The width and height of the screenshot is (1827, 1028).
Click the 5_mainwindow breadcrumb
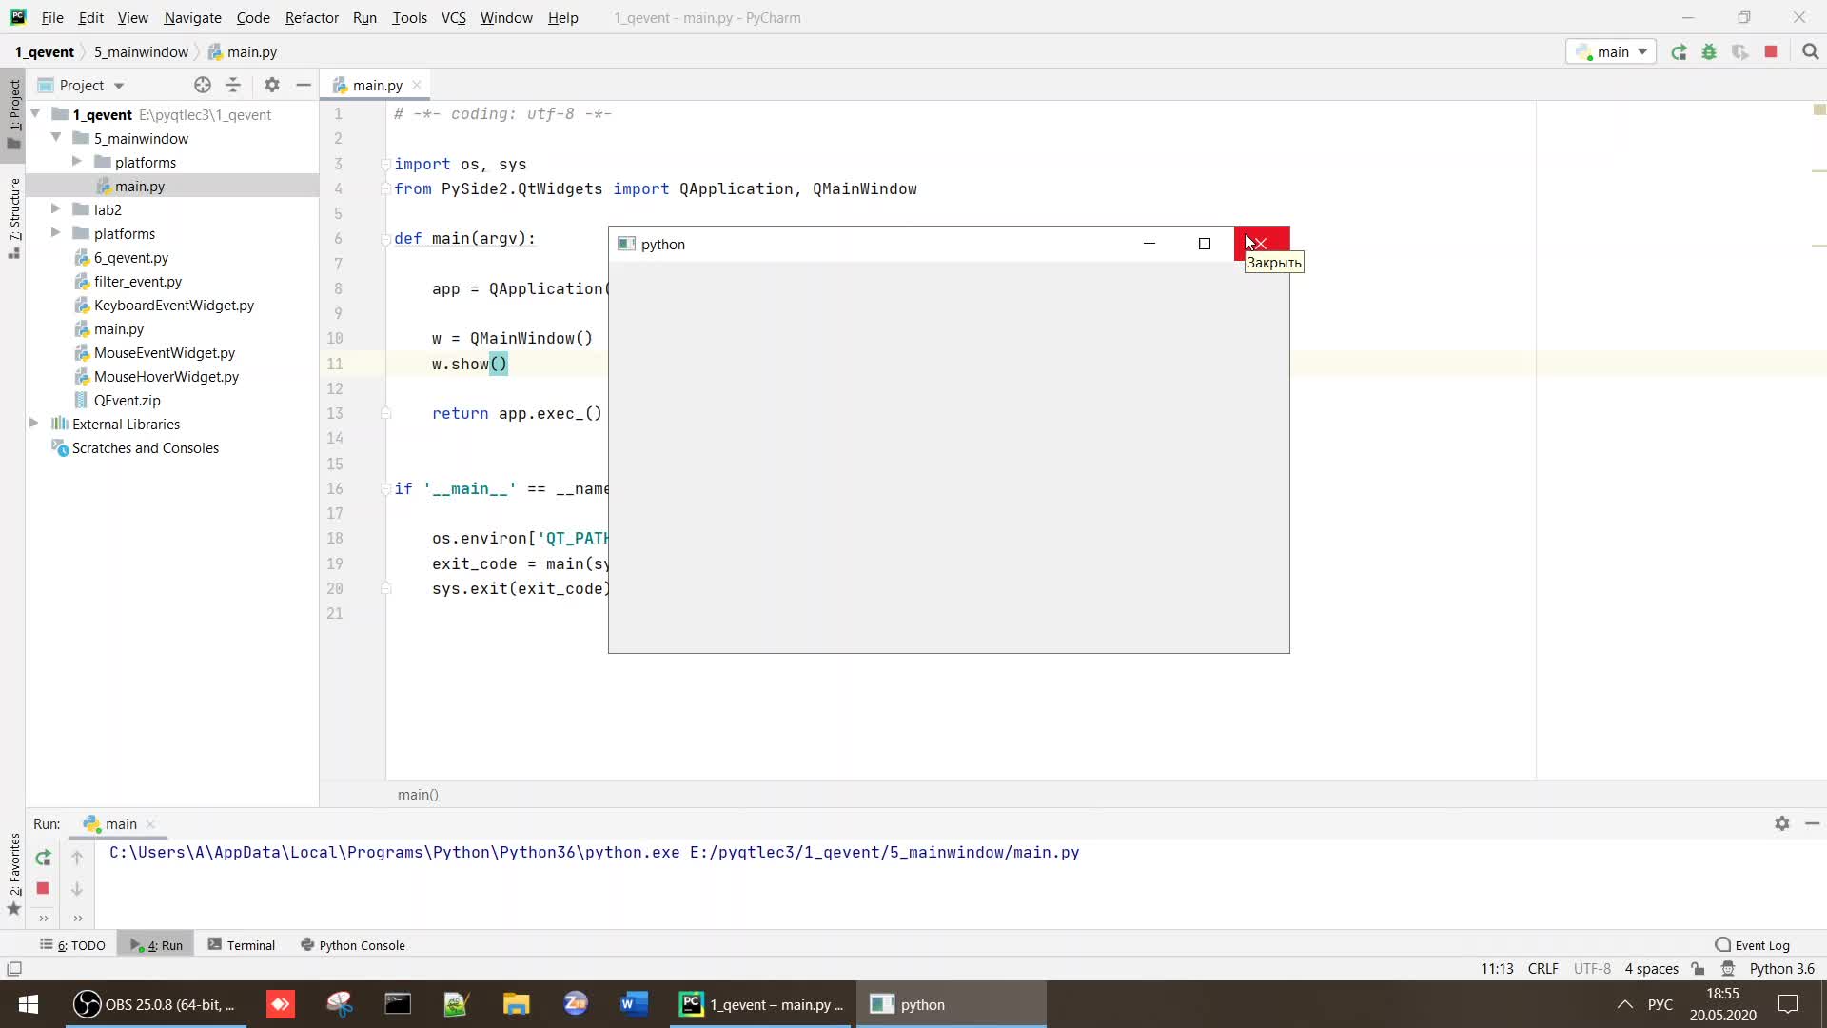click(141, 52)
